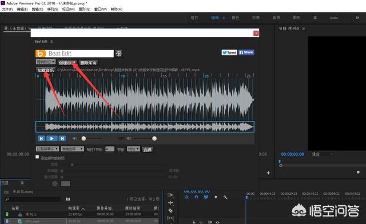The image size is (366, 224).
Task: Open Beat Edit settings gear
Action: (118, 54)
